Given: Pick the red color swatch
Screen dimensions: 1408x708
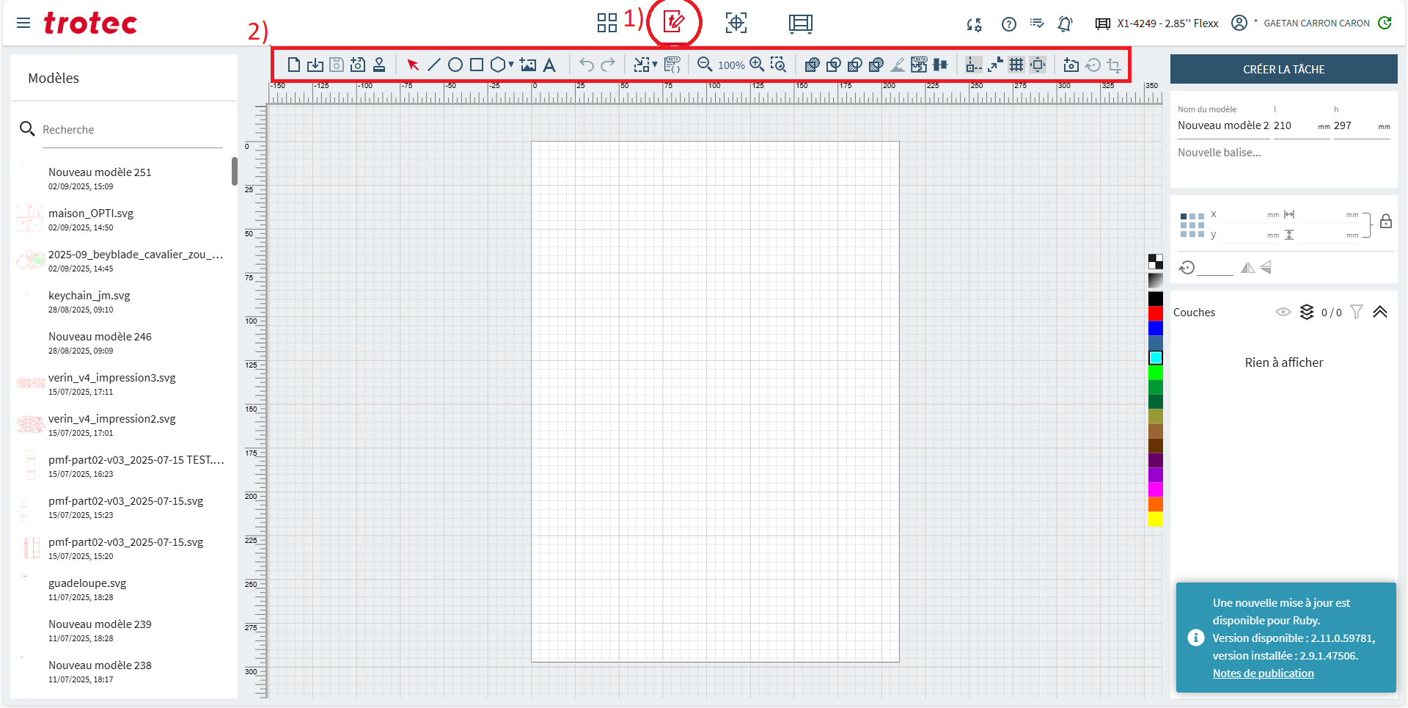Looking at the screenshot, I should tap(1156, 313).
